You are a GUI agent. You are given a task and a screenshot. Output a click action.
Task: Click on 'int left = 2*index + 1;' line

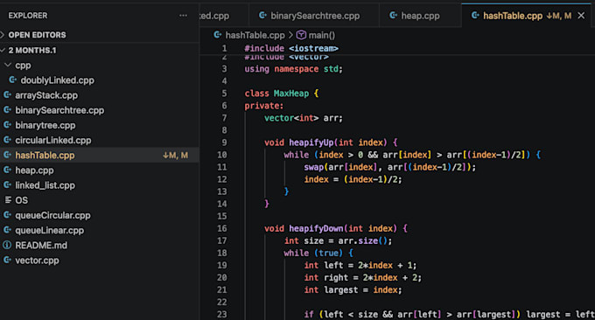click(360, 266)
